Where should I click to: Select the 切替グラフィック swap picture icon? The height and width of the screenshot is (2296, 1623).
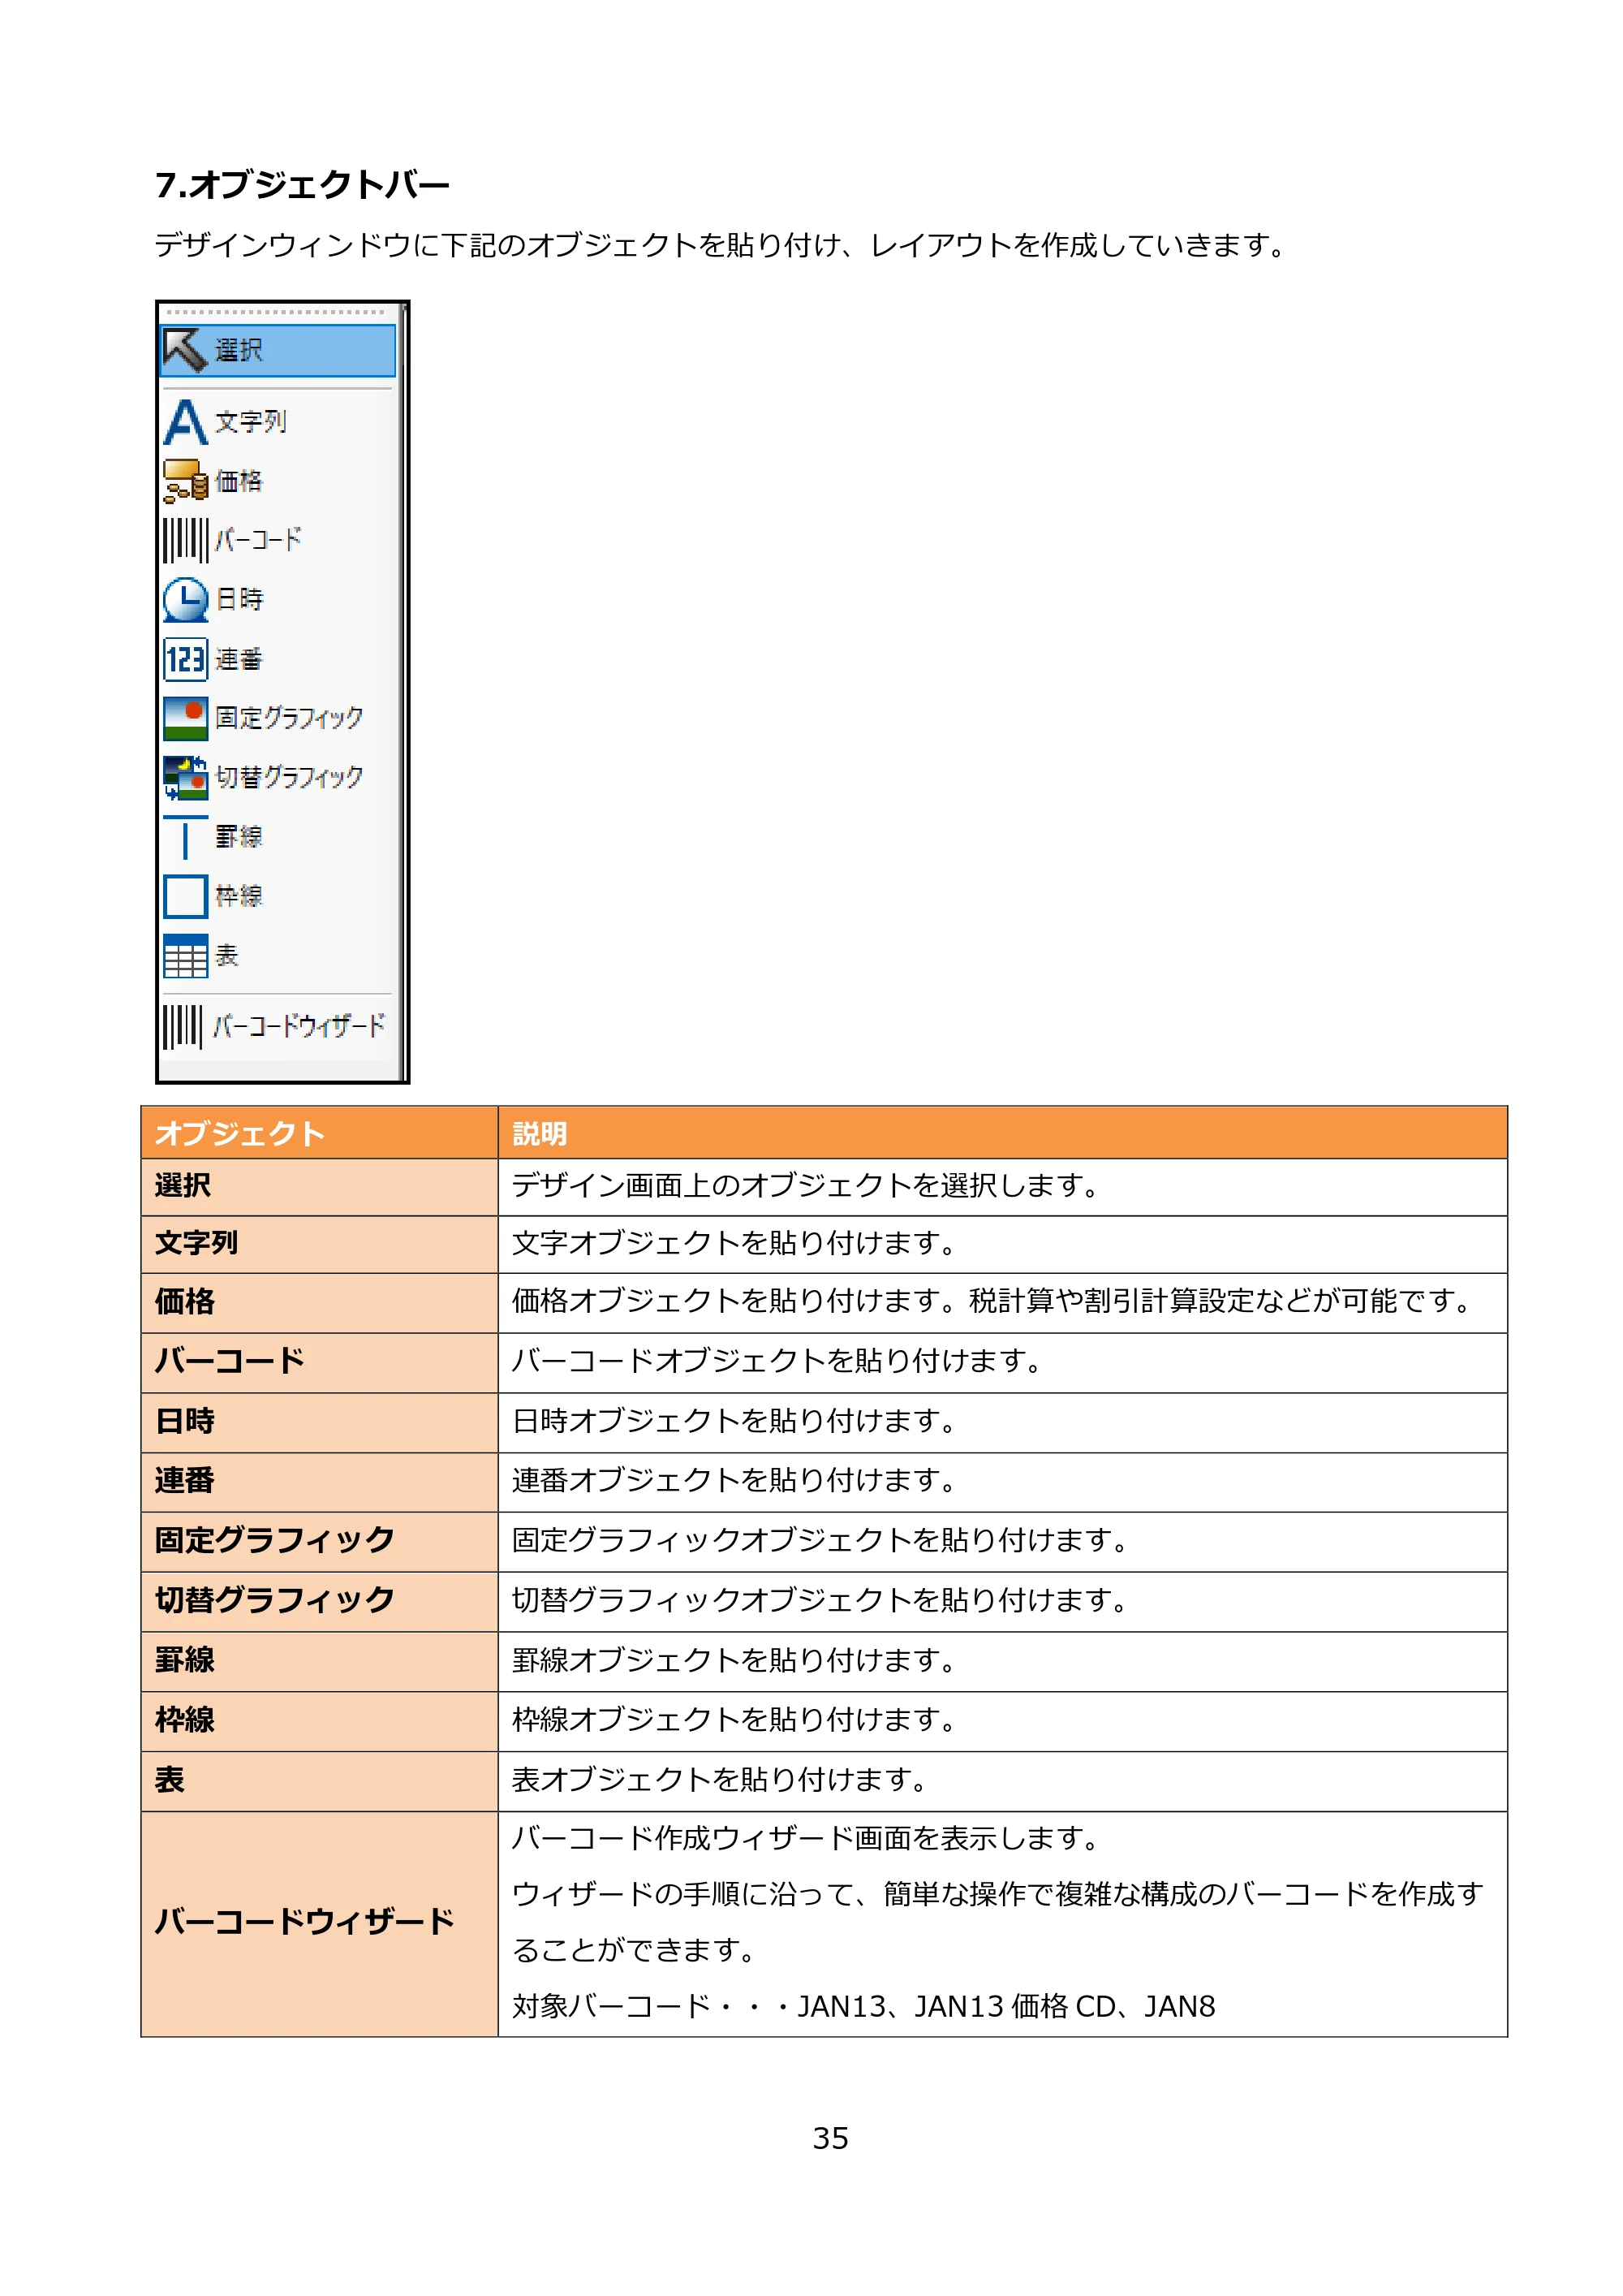186,777
